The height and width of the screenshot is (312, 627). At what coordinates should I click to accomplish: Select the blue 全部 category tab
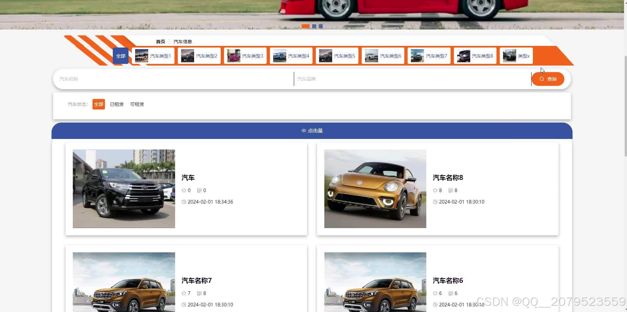[121, 56]
